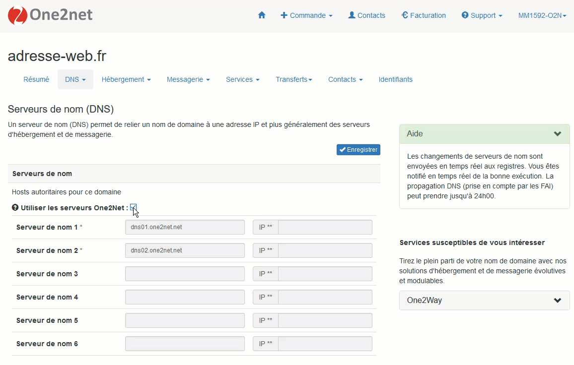Switch to the Résumé tab
Viewport: 574px width, 365px height.
[36, 79]
